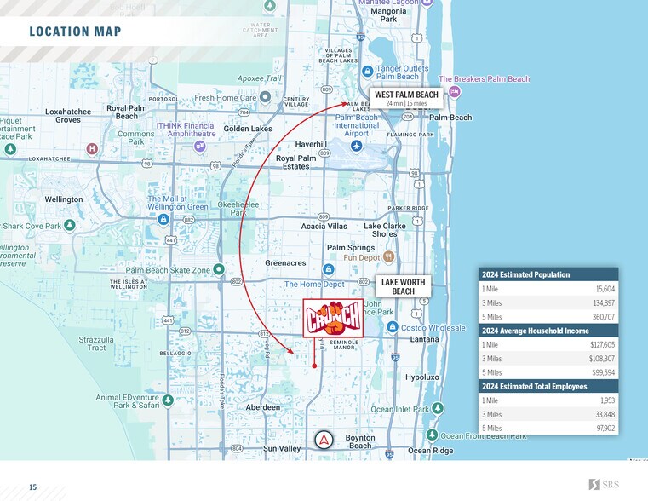This screenshot has width=648, height=501.
Task: Click the Ocean Ridge label
Action: (x=431, y=451)
